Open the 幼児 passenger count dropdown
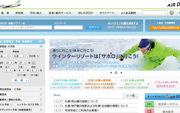 (x=34, y=70)
